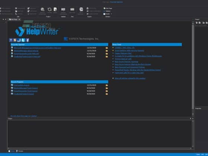Click Start Page in the Window ribbon group

point(108,8)
